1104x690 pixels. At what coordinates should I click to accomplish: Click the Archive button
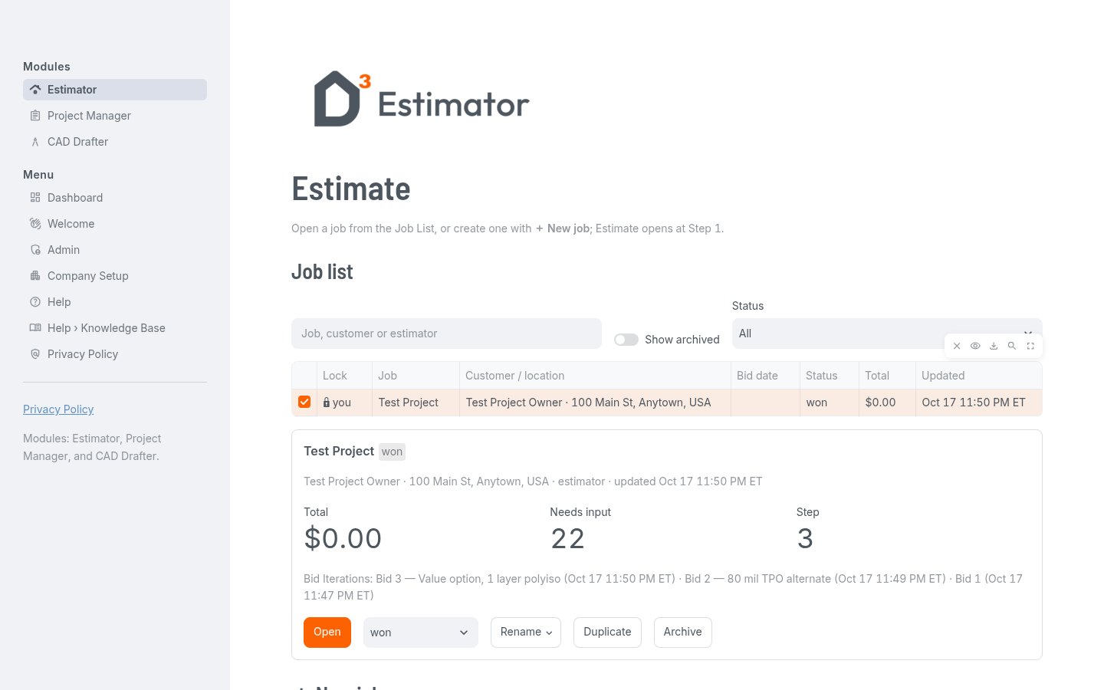pyautogui.click(x=682, y=632)
